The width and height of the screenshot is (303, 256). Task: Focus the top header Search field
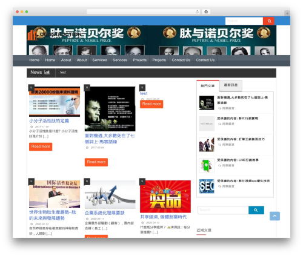pyautogui.click(x=244, y=21)
